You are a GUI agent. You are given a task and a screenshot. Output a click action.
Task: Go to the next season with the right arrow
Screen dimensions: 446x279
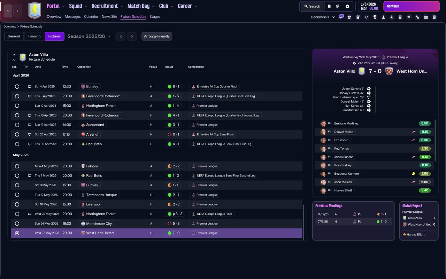click(x=132, y=36)
